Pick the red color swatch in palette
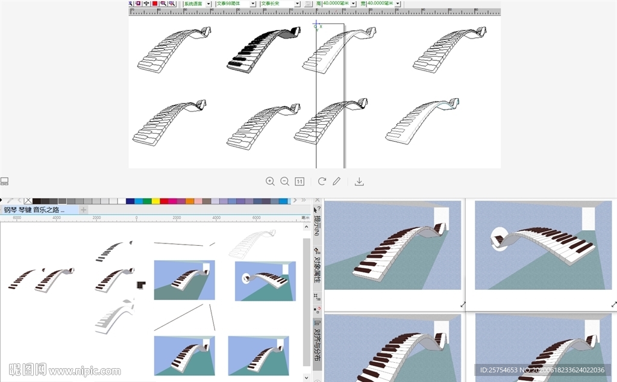The image size is (617, 382). pos(164,201)
